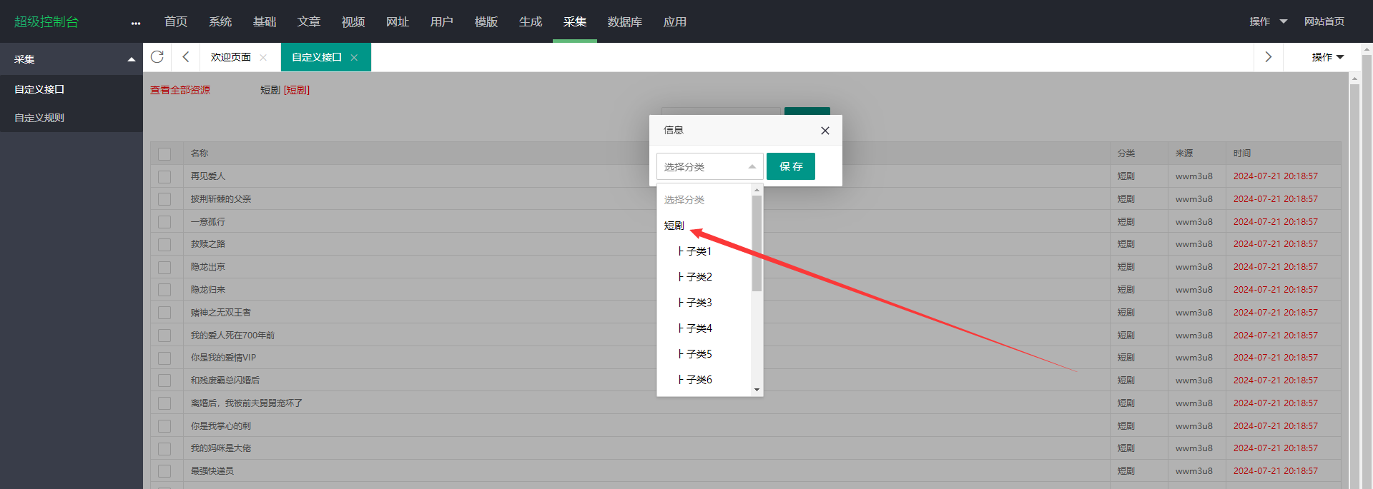Close the 欢迎页面 tab
The image size is (1373, 489).
[x=263, y=58]
